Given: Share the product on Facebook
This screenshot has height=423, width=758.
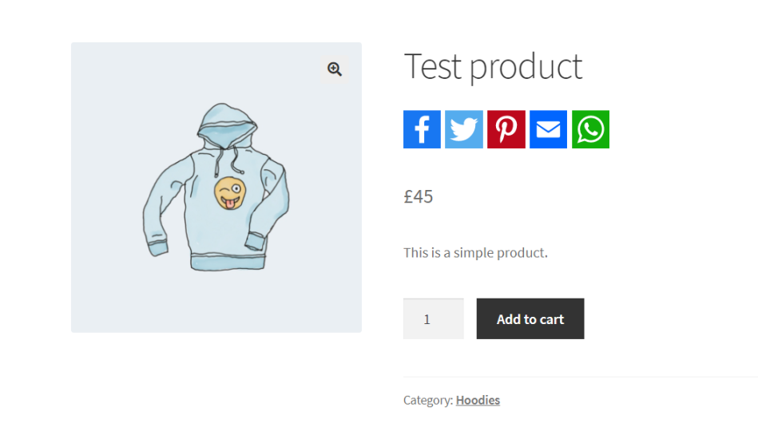Looking at the screenshot, I should click(x=422, y=129).
